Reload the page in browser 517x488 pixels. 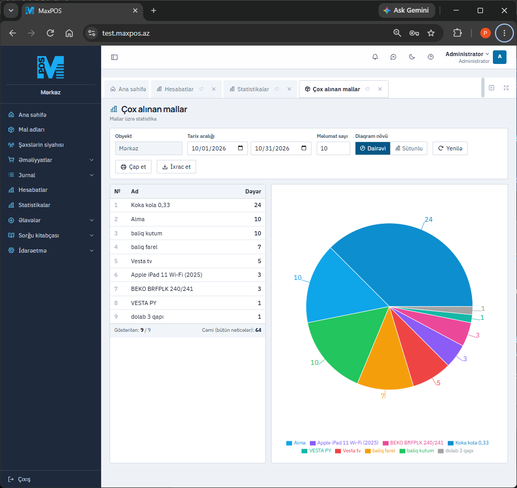click(50, 33)
